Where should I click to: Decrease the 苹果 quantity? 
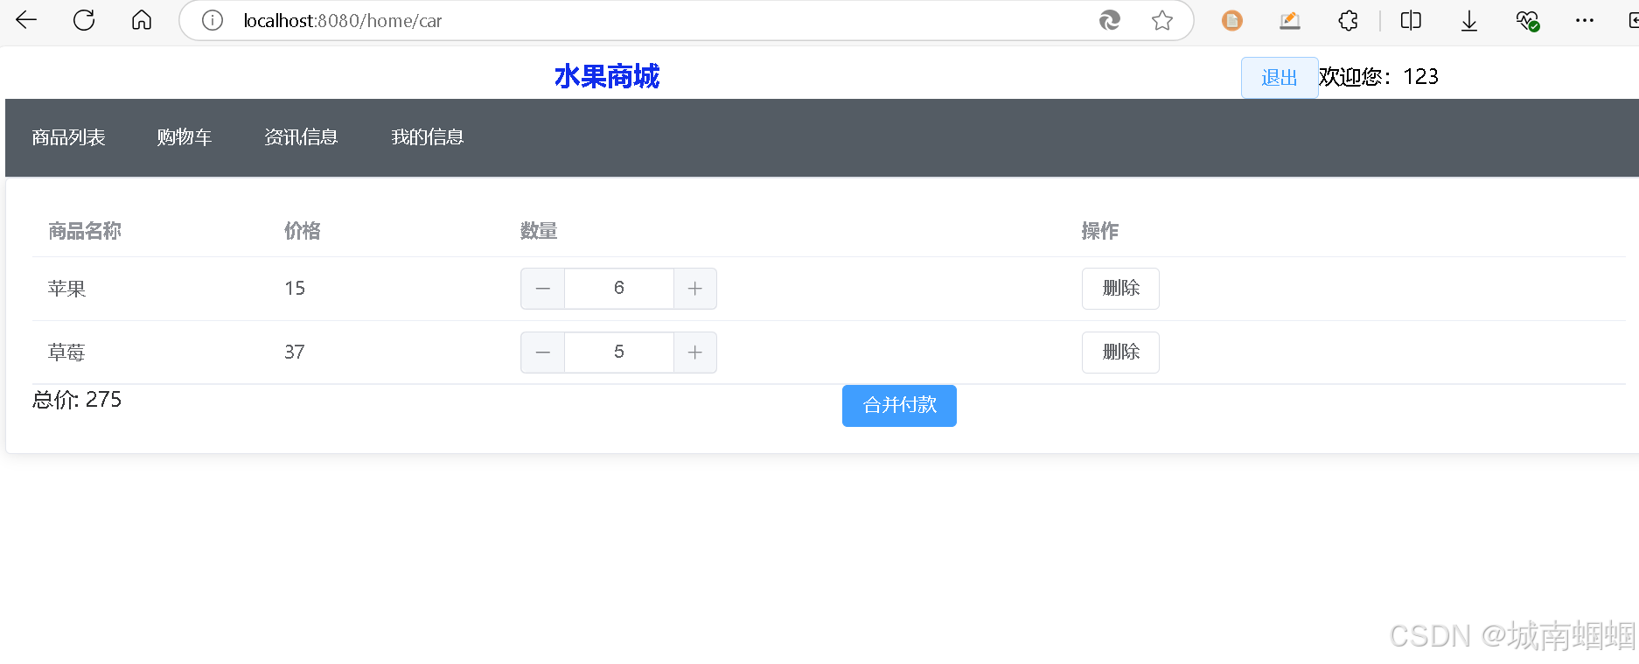coord(543,289)
